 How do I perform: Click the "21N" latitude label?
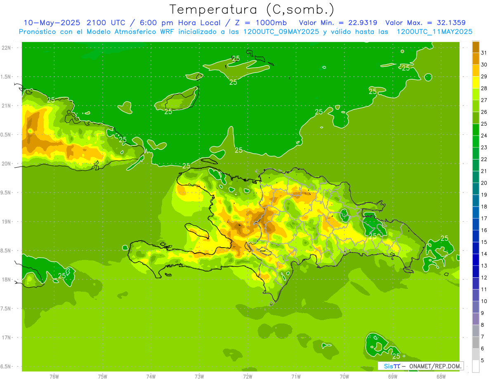point(6,106)
